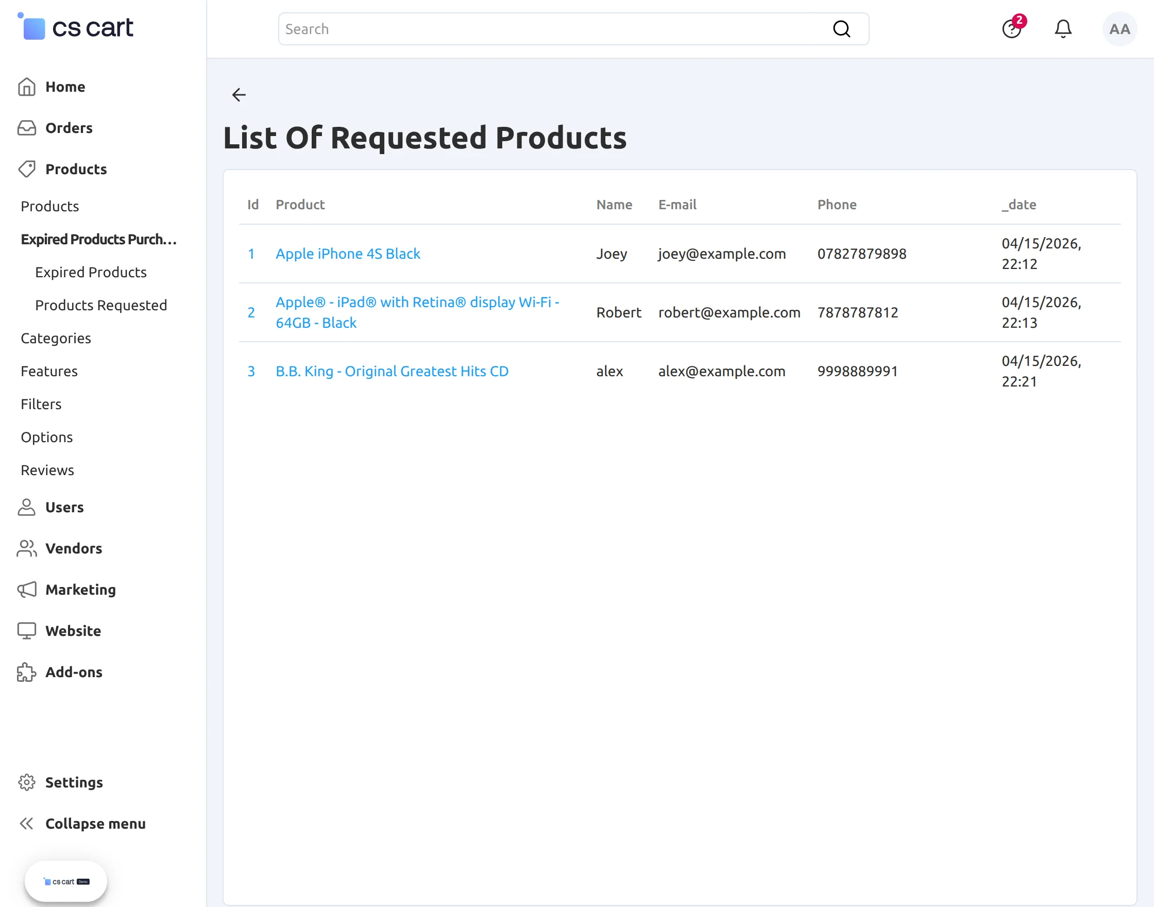
Task: Open Filters submenu item
Action: [41, 404]
